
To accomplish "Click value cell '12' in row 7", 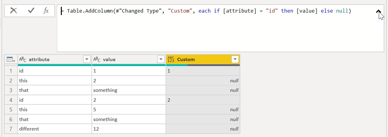I will click(x=129, y=129).
